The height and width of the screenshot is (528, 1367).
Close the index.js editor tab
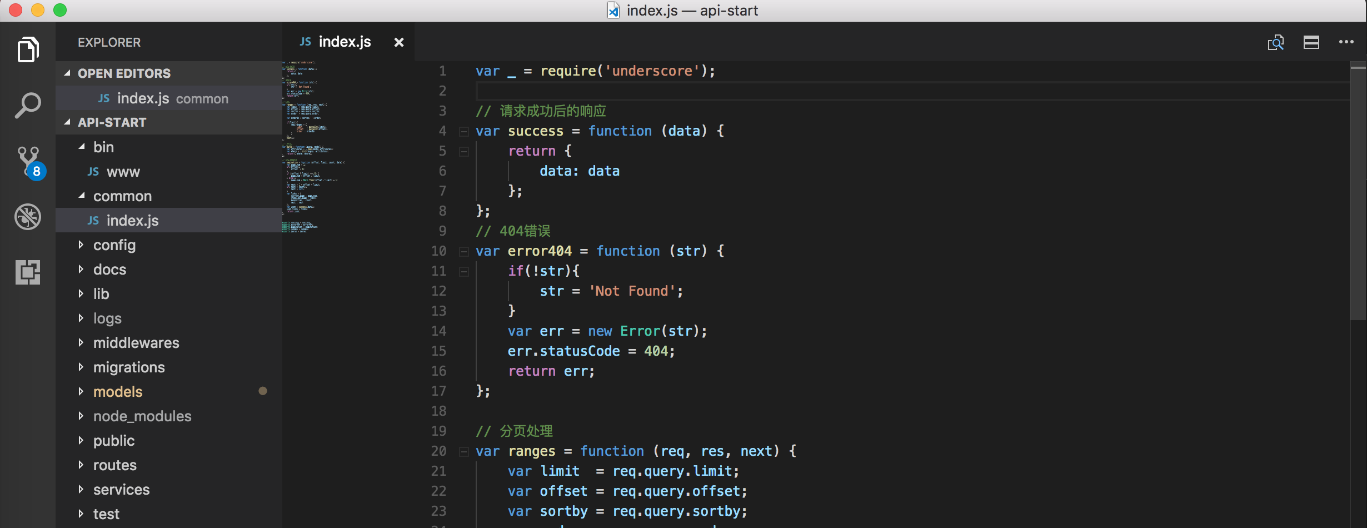pos(399,42)
